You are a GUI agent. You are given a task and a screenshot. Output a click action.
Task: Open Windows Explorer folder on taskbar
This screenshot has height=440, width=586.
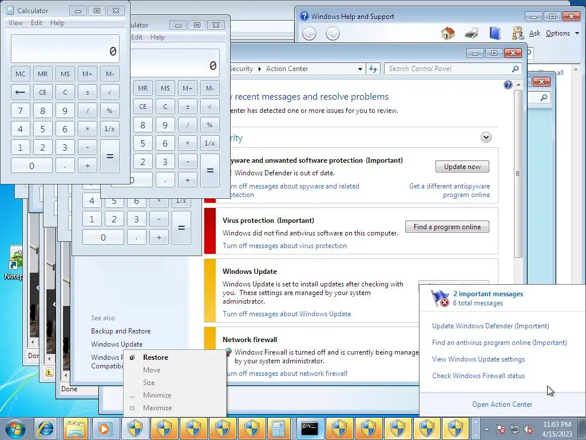tap(75, 429)
